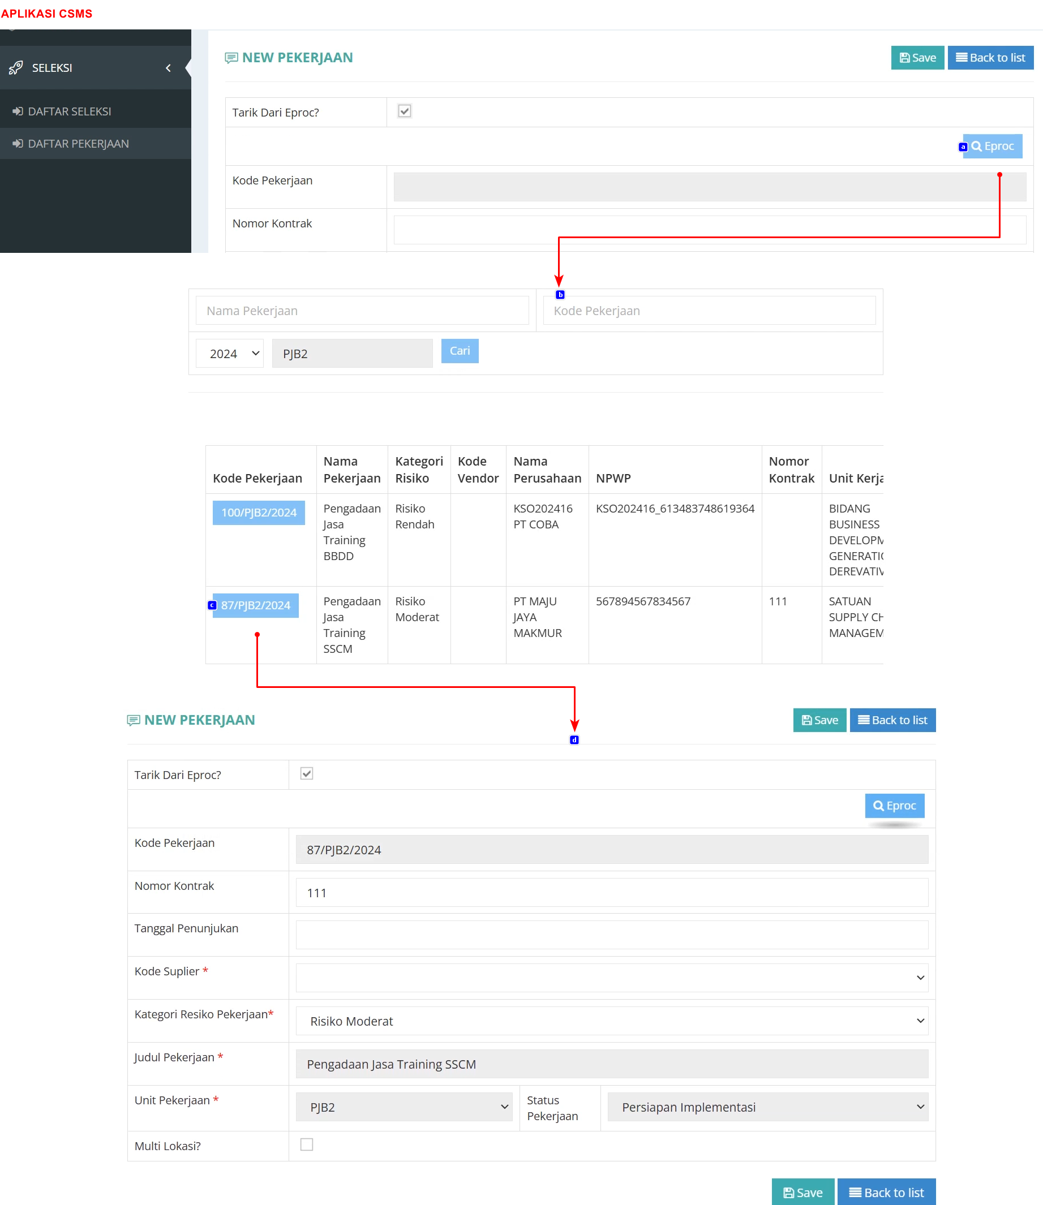
Task: Click the blue 'b' annotation marker
Action: tap(560, 295)
